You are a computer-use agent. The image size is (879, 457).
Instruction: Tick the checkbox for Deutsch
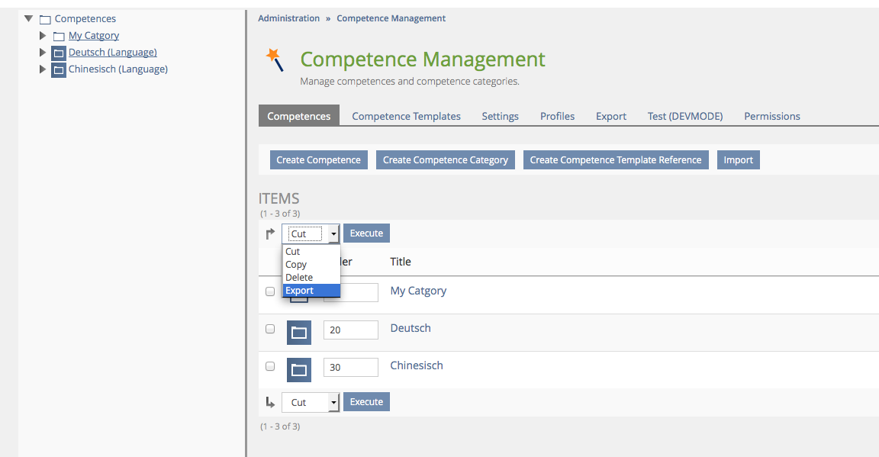(270, 329)
